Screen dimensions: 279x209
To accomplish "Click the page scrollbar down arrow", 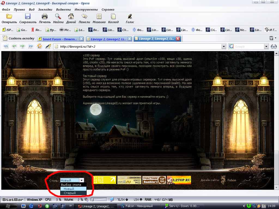I will [x=276, y=187].
